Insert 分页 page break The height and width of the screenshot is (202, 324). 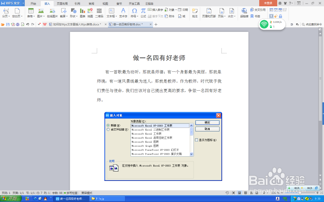pos(6,13)
